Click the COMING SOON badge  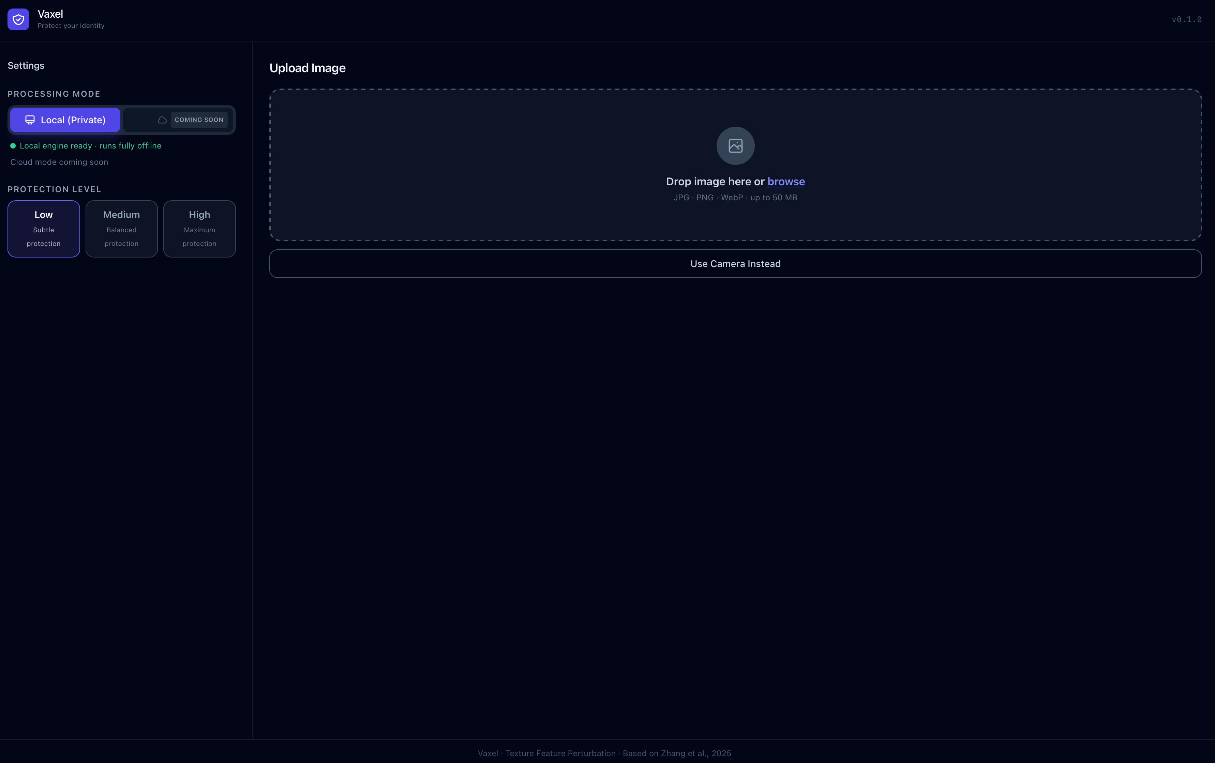point(199,120)
